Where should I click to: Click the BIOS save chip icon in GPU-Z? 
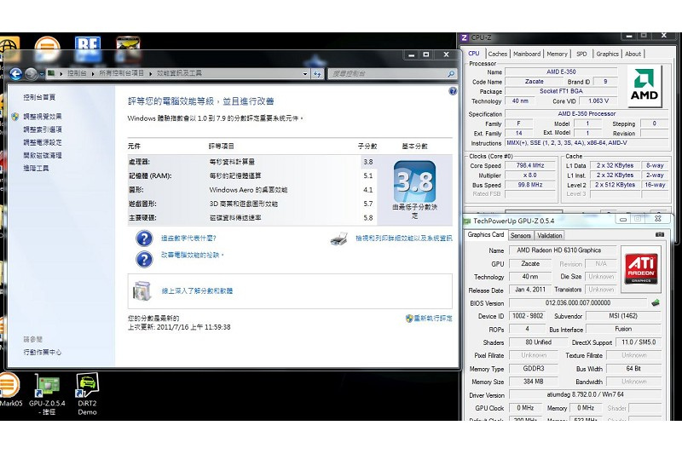point(656,302)
